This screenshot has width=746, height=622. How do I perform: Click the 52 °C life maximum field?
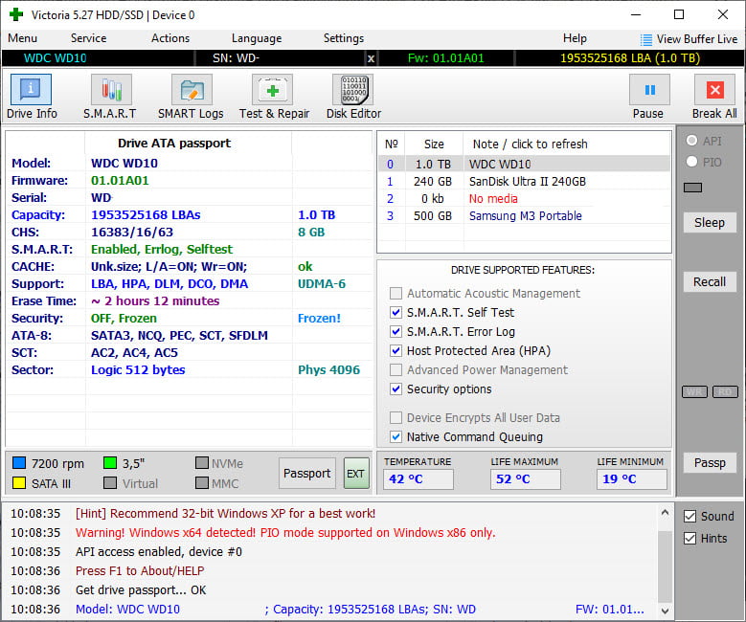click(x=525, y=478)
